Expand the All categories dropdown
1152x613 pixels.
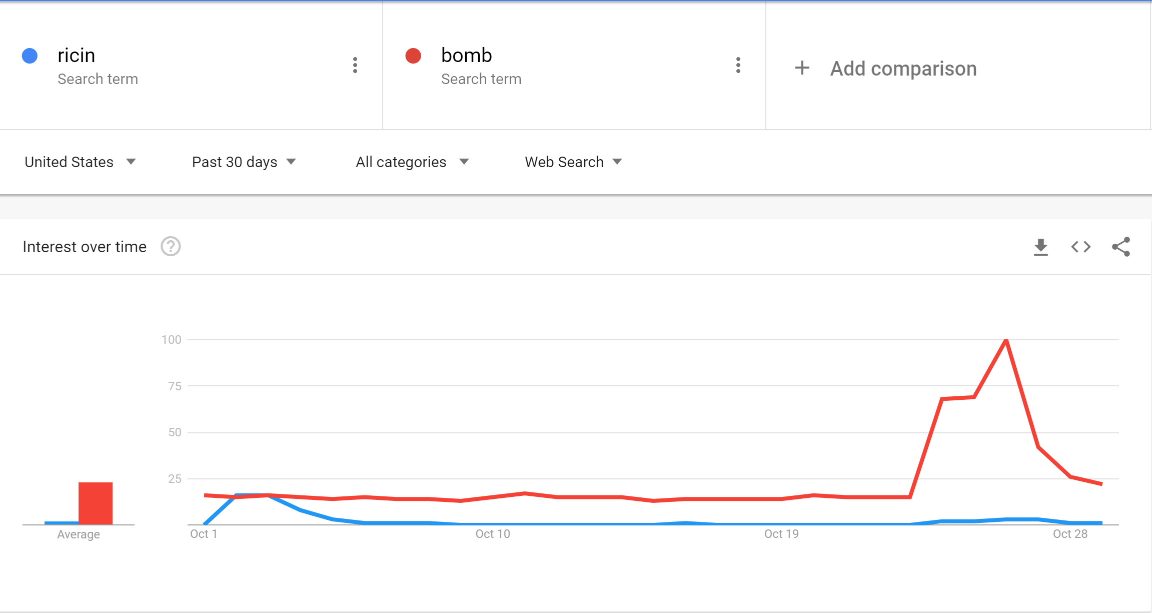[412, 162]
